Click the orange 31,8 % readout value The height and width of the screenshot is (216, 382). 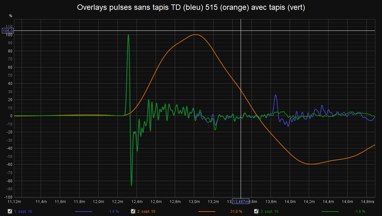(236, 211)
